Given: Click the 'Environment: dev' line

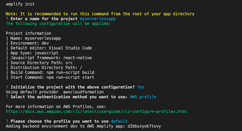Looking at the screenshot, I should tap(30, 43).
